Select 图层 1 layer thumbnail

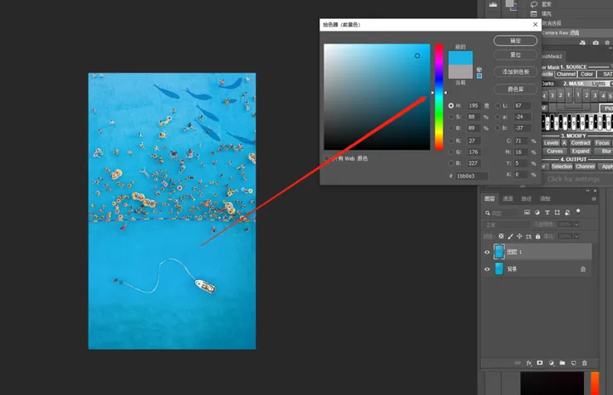click(x=499, y=252)
